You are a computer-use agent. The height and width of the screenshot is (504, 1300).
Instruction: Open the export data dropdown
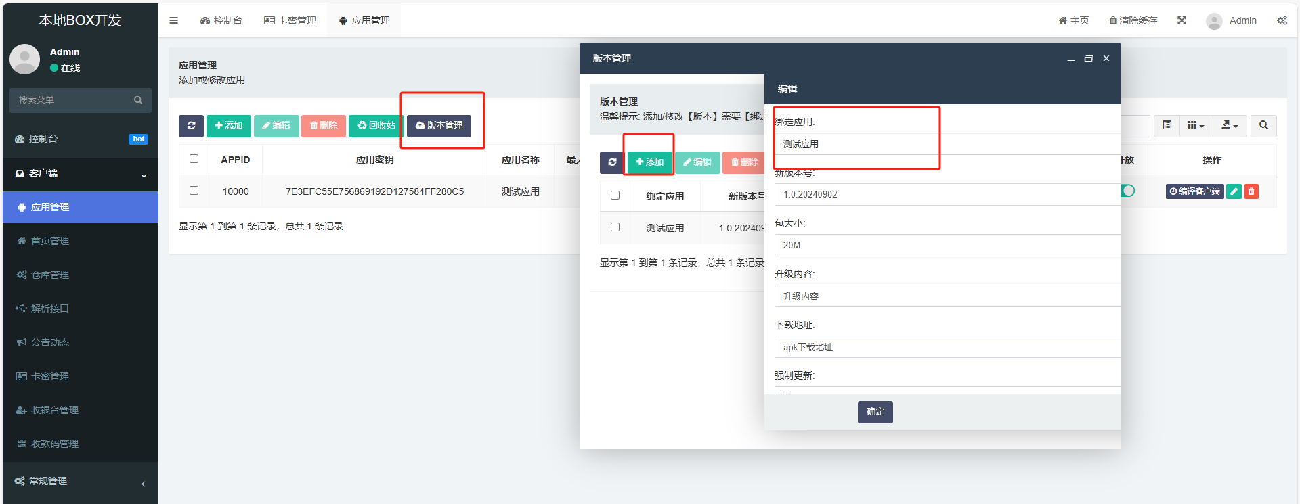tap(1230, 126)
